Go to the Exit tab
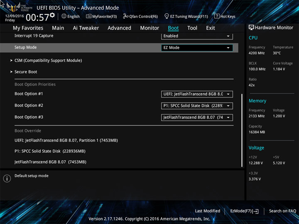Viewport: 299px width, 224px height. pyautogui.click(x=211, y=28)
